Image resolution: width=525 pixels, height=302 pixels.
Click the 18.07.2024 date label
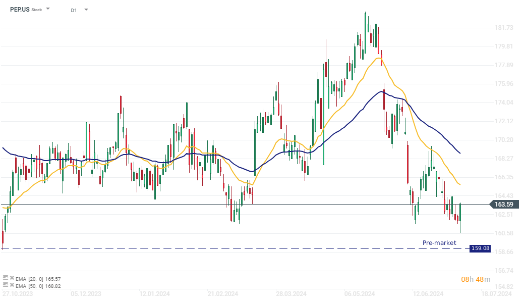(497, 294)
